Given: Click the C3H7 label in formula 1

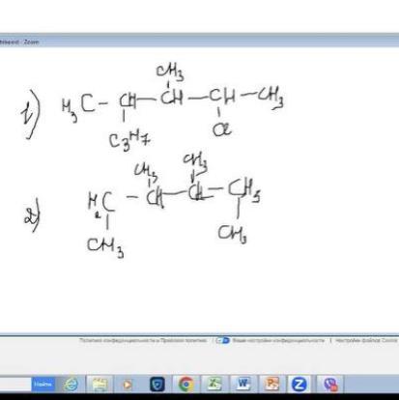Looking at the screenshot, I should pos(129,141).
